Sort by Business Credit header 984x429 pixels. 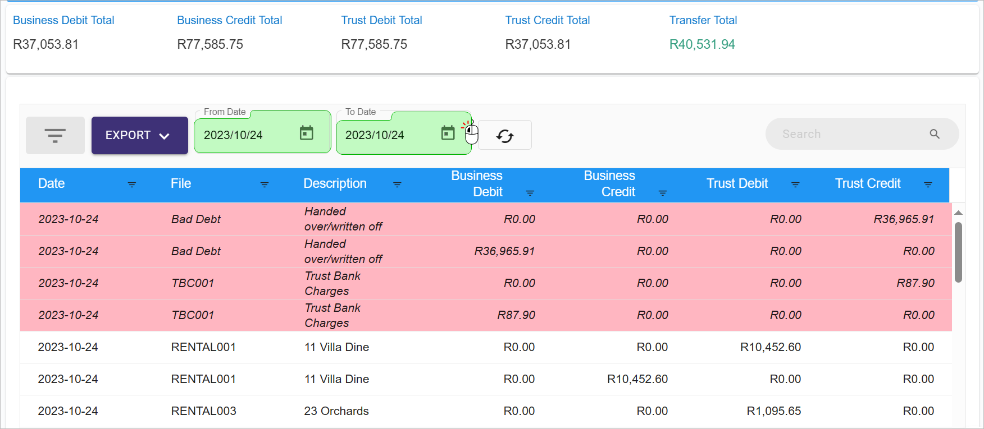609,184
